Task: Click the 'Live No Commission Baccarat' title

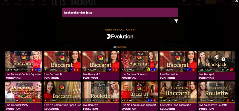Action: [x=139, y=105]
